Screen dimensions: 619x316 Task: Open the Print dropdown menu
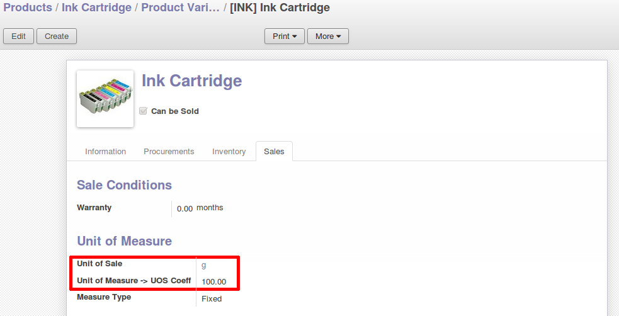tap(285, 37)
